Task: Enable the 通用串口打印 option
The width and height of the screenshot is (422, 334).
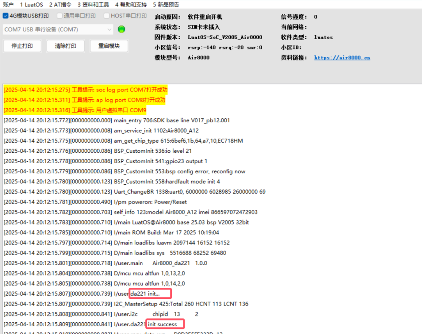Action: 59,16
